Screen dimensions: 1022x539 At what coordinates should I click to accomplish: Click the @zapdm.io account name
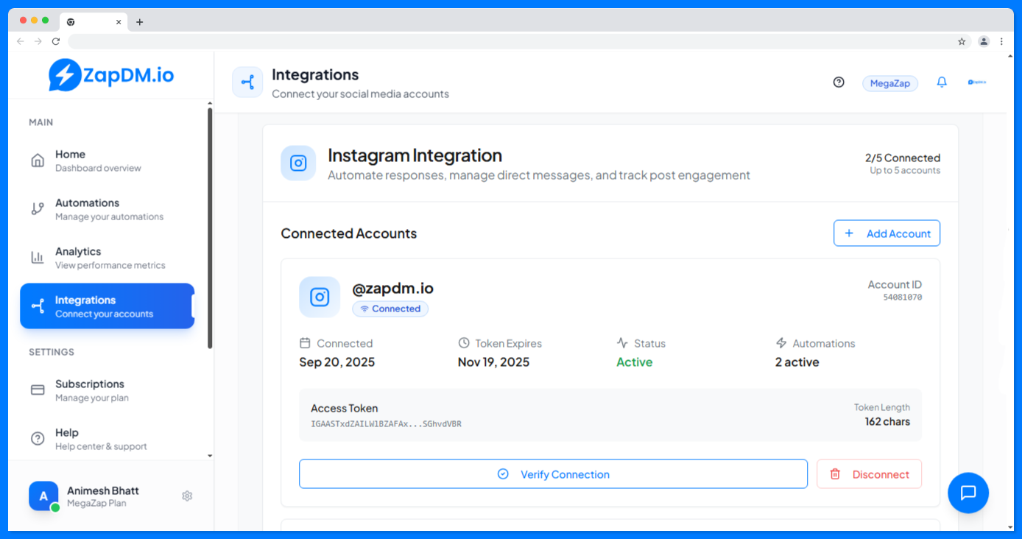(392, 288)
